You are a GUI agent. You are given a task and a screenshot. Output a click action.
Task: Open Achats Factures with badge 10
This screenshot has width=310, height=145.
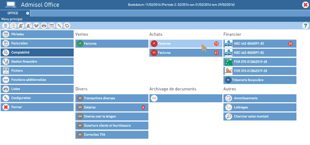(186, 44)
